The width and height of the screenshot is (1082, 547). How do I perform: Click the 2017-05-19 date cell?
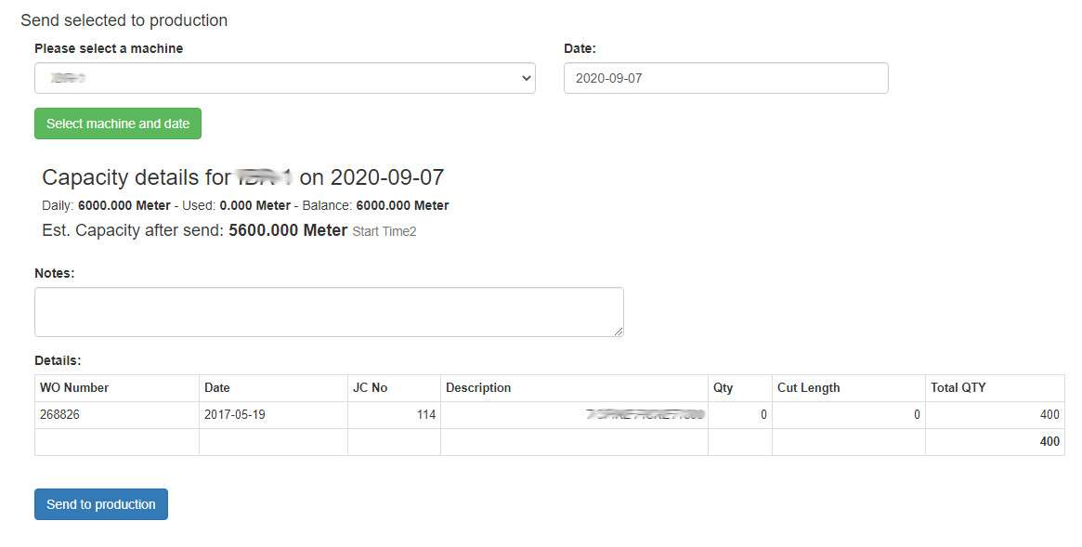click(235, 415)
